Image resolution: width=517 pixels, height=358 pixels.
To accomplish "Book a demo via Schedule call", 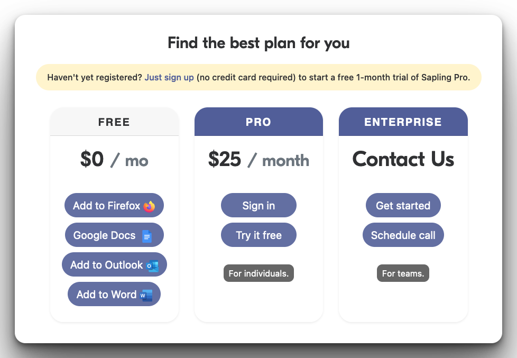I will (x=403, y=235).
